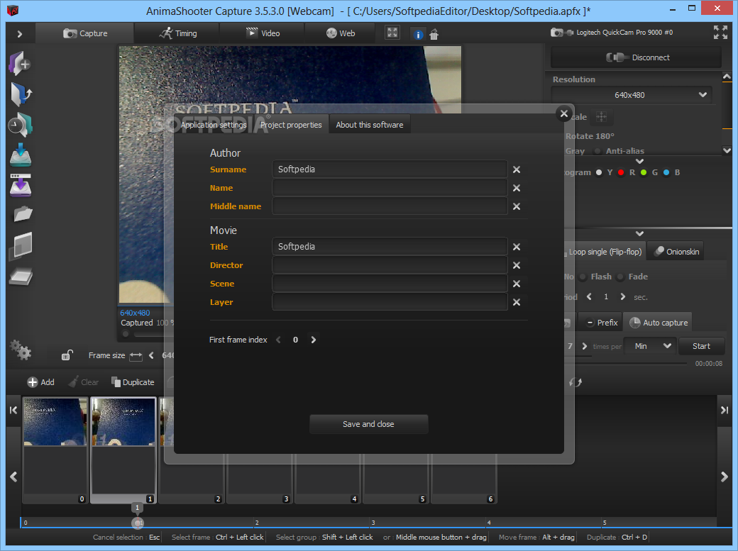Open the Resolution 640x480 dropdown
Screen dimensions: 738x551
click(631, 94)
